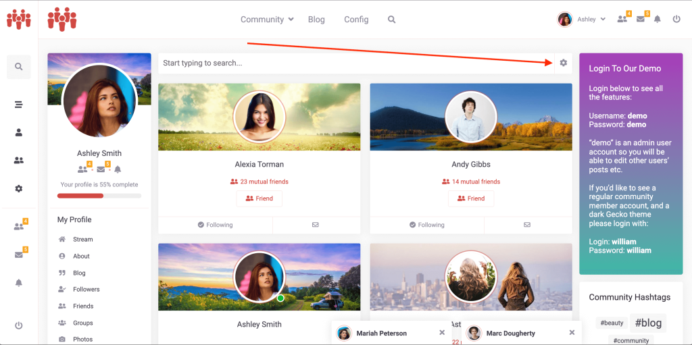The height and width of the screenshot is (345, 692).
Task: Click the member search input field
Action: tap(356, 63)
